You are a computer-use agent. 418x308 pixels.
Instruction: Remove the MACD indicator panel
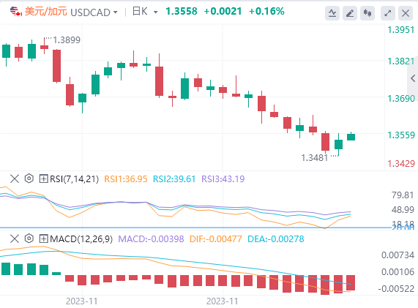click(15, 238)
